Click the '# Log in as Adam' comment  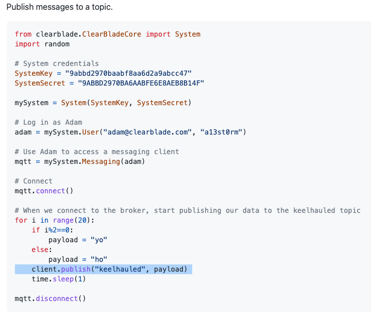tap(48, 122)
